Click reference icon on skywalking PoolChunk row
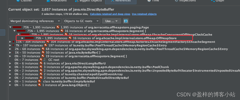The image size is (240, 100). (41, 67)
